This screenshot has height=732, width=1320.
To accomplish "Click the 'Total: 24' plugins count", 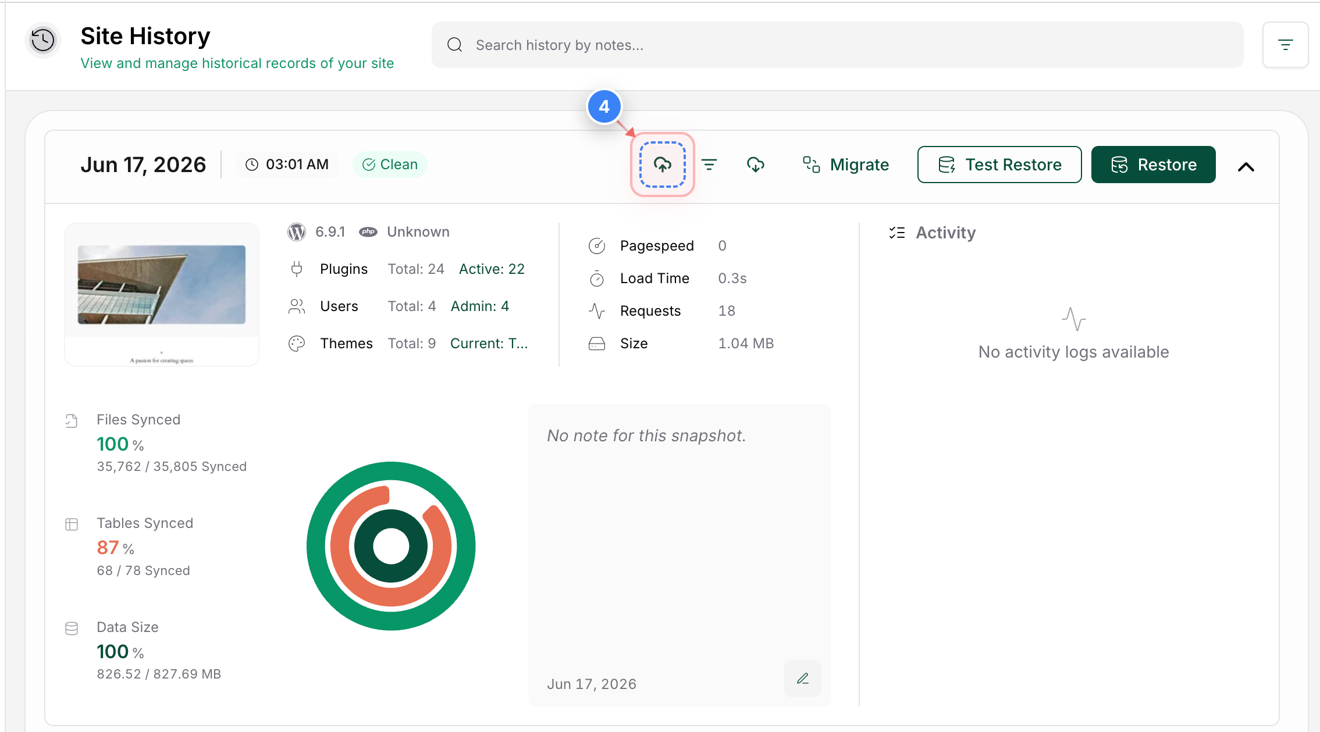I will (x=416, y=269).
